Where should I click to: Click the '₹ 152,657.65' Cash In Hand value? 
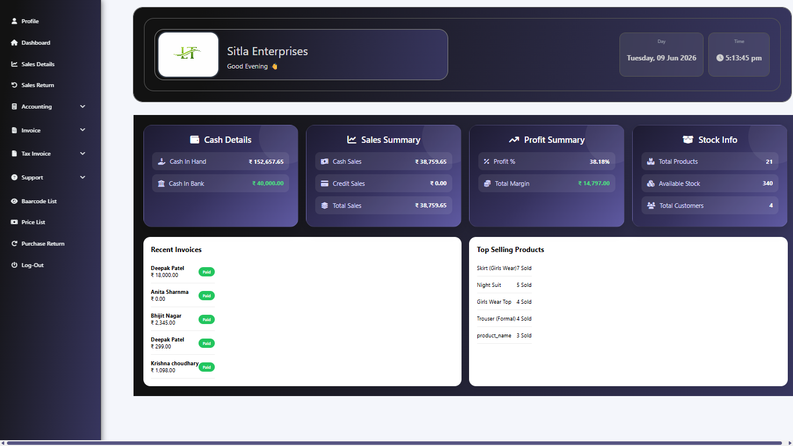266,161
